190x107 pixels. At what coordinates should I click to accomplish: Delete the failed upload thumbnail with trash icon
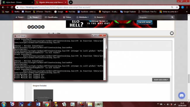click(x=50, y=101)
